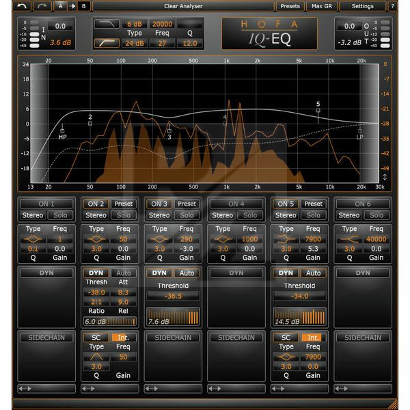
Task: Disable band ON 3
Action: pyautogui.click(x=159, y=204)
